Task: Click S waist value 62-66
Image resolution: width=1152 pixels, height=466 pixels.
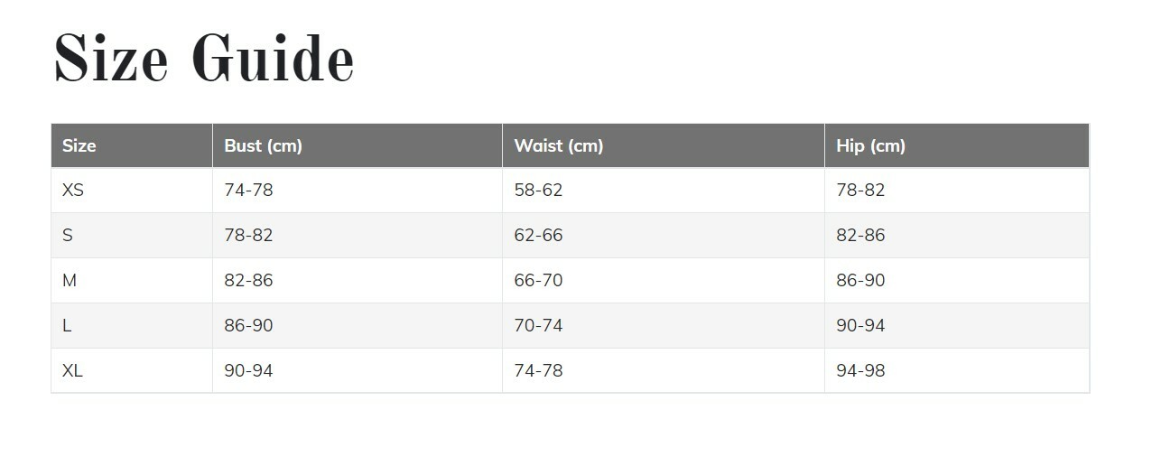Action: (x=538, y=236)
